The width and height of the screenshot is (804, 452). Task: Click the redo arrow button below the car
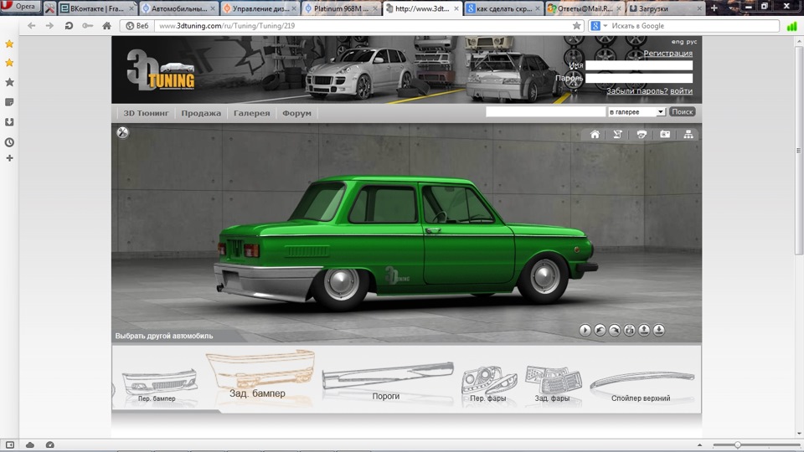coord(615,330)
